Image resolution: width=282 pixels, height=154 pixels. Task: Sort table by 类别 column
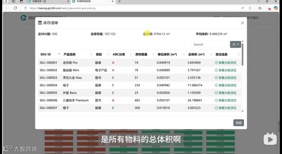[x=102, y=54]
